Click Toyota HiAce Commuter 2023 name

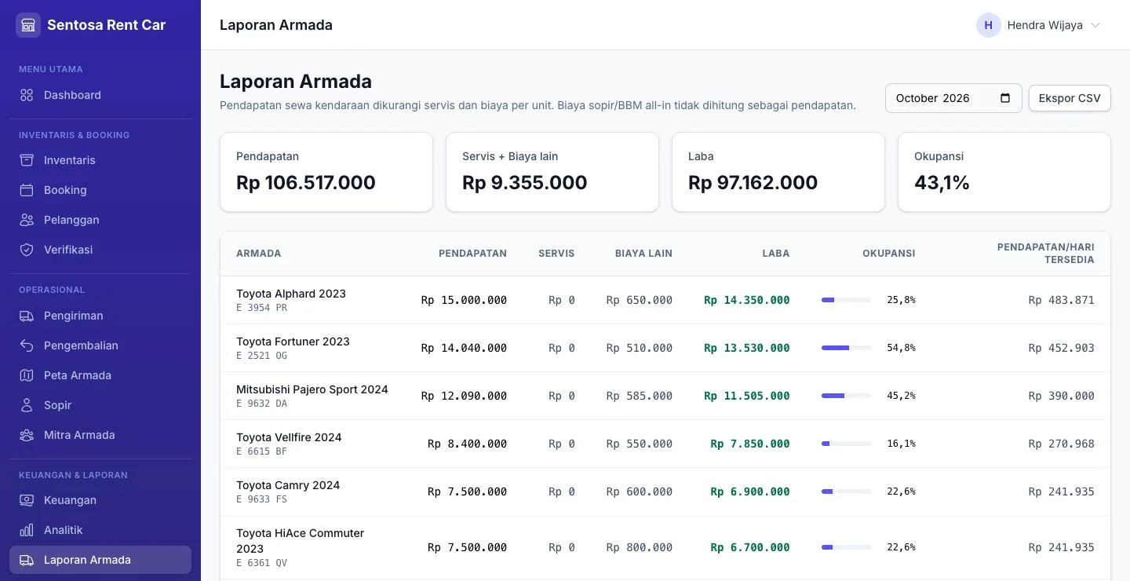click(x=301, y=541)
